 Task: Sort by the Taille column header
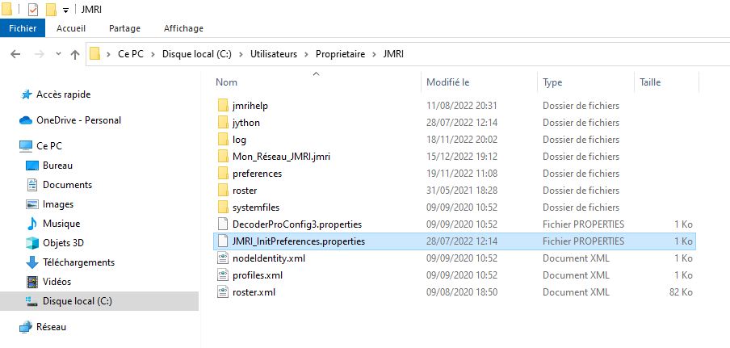pyautogui.click(x=650, y=82)
